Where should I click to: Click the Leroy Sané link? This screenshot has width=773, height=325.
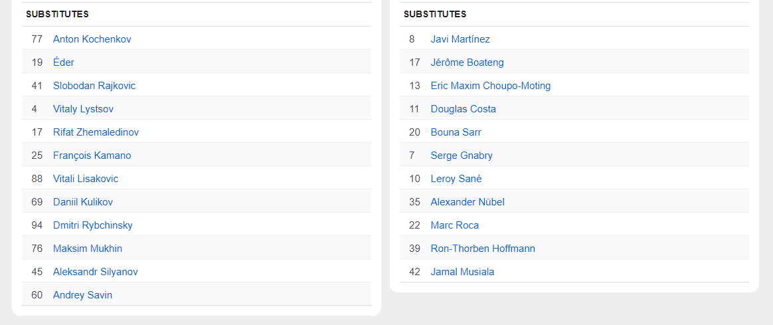456,179
